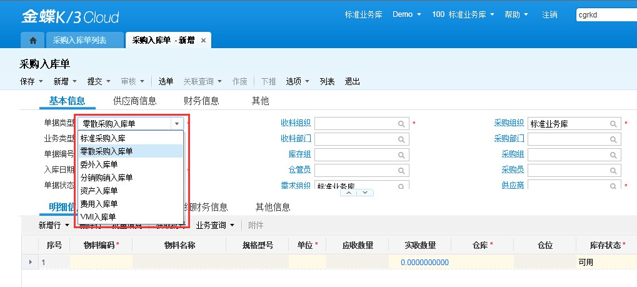
Task: Click the 退出 button
Action: click(x=353, y=81)
